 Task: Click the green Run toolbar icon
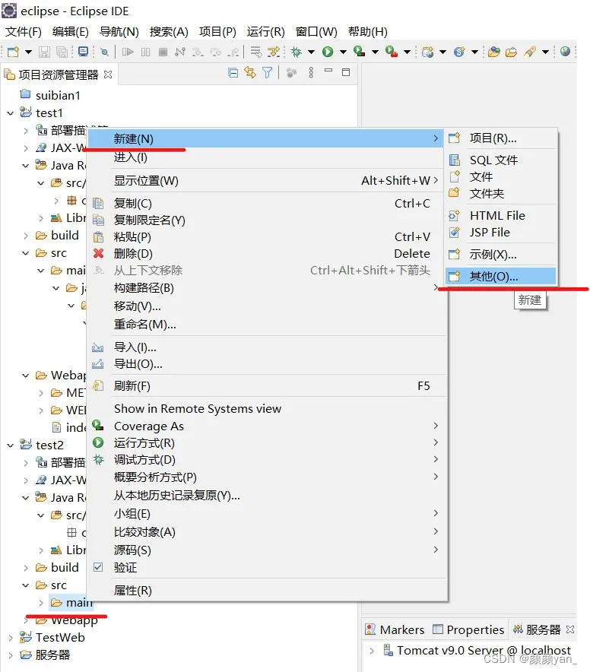(x=328, y=52)
